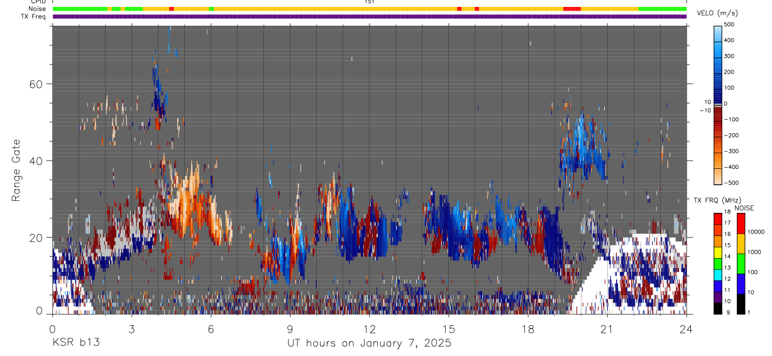Click the 12 tick on UT hours axis
This screenshot has height=356, width=772.
370,328
